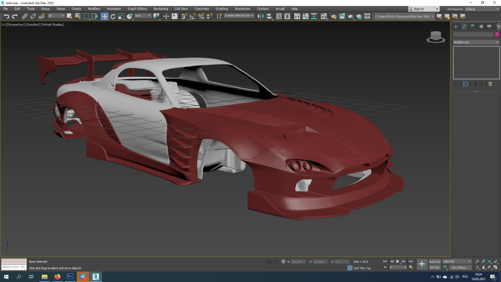Open the Modify tab in the command panel
501x282 pixels.
point(464,26)
